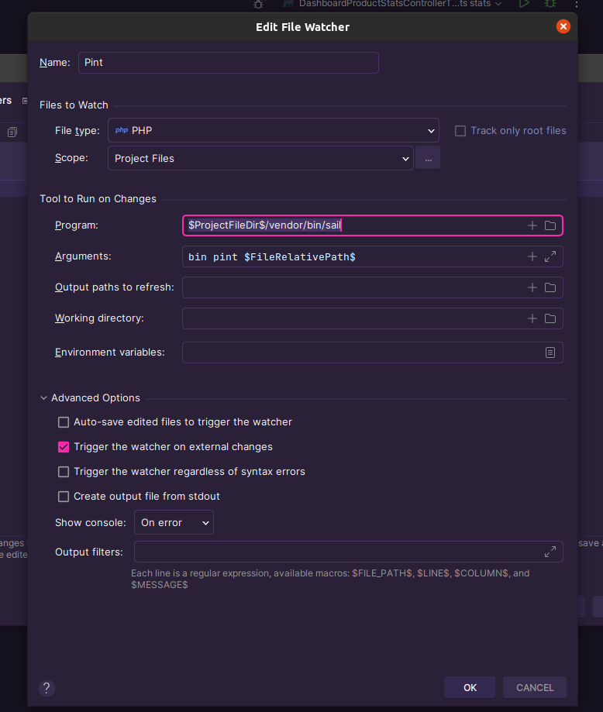This screenshot has height=712, width=603.
Task: Click in the Name text field
Action: coord(228,63)
